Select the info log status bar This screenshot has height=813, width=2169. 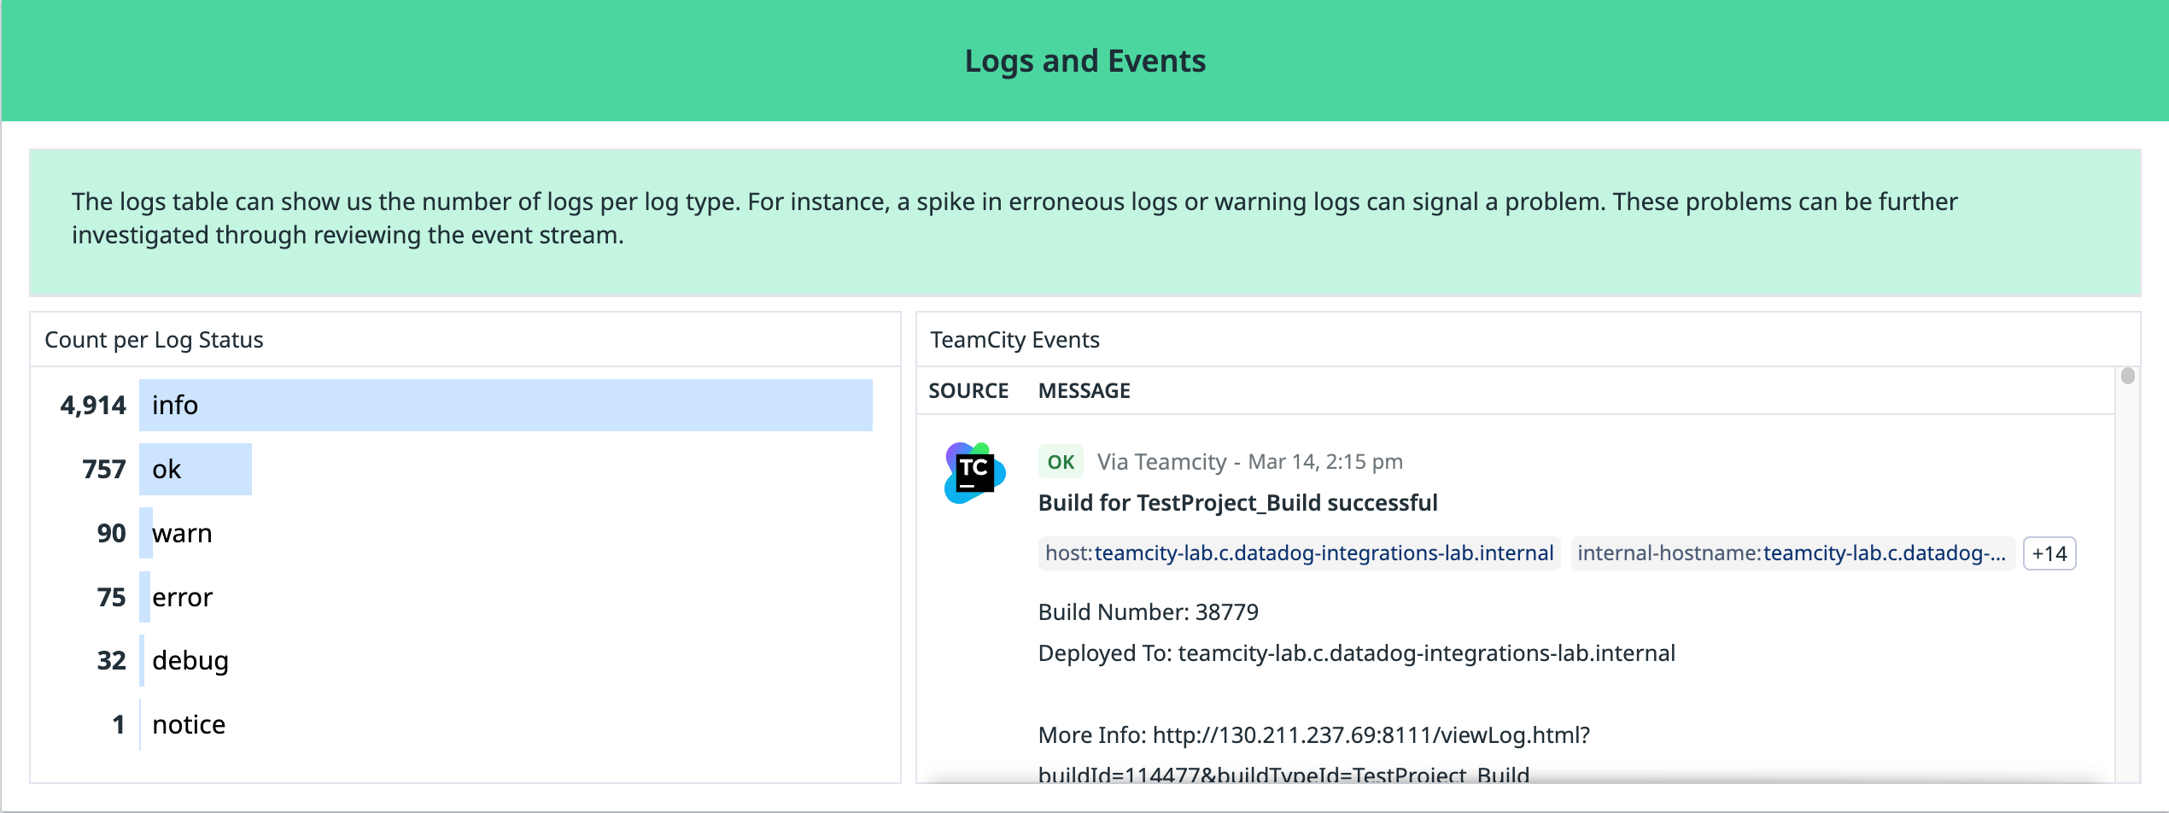tap(504, 405)
